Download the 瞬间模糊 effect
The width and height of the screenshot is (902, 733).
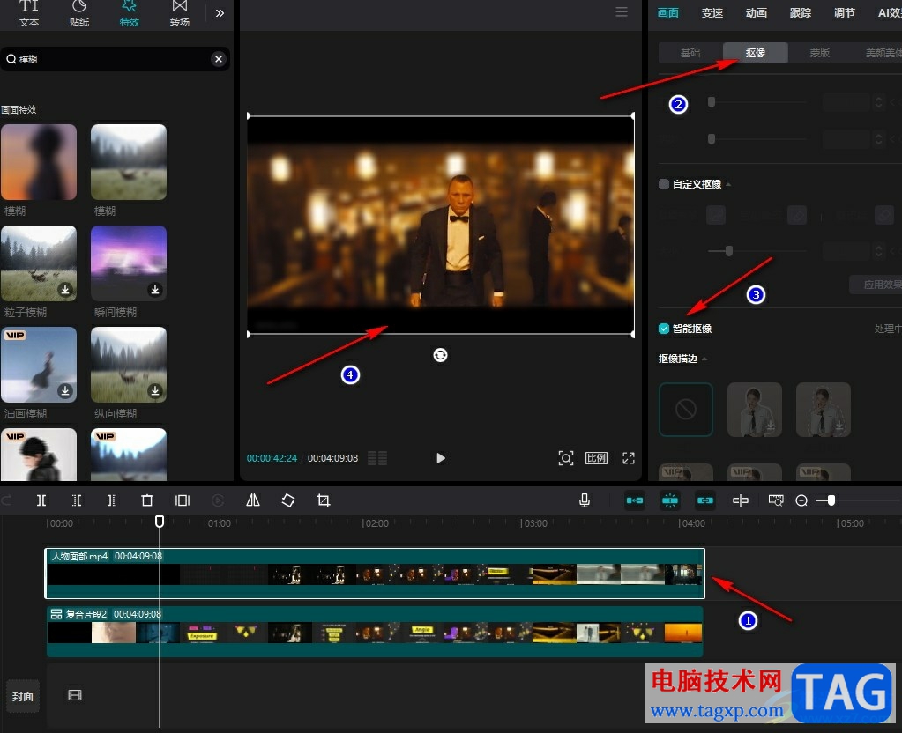[x=155, y=290]
